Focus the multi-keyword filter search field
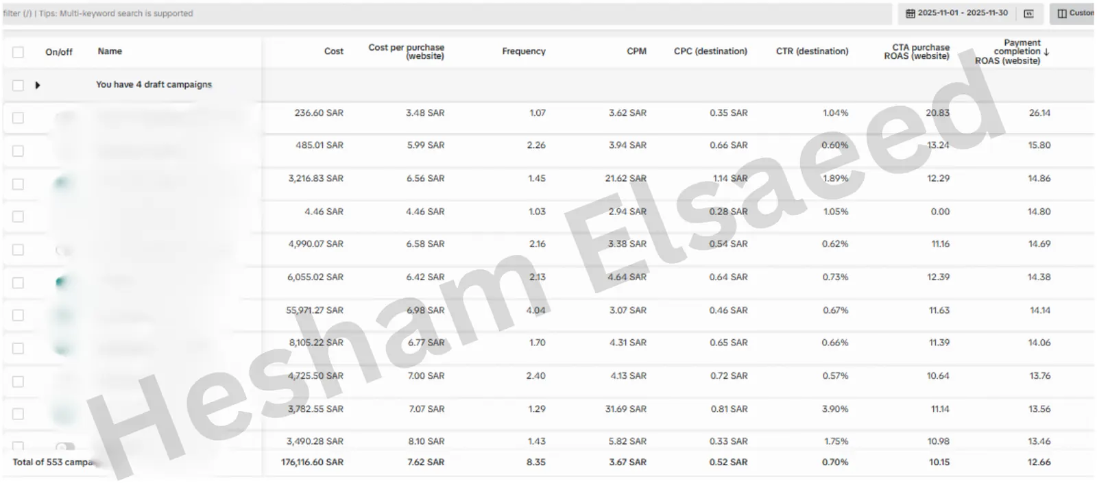This screenshot has width=1097, height=483. [x=447, y=14]
